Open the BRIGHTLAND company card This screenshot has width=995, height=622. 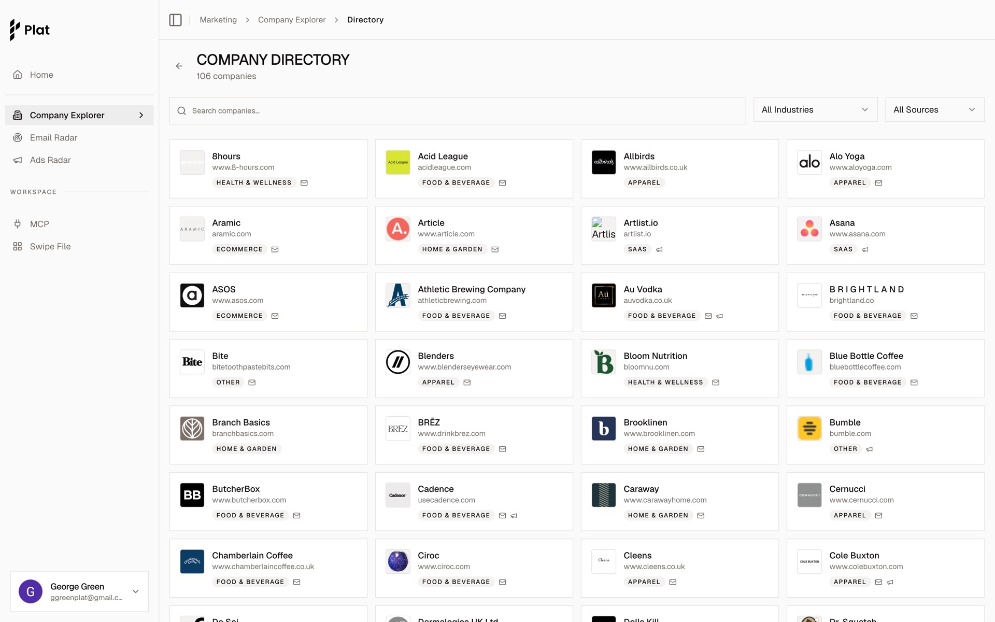coord(885,302)
